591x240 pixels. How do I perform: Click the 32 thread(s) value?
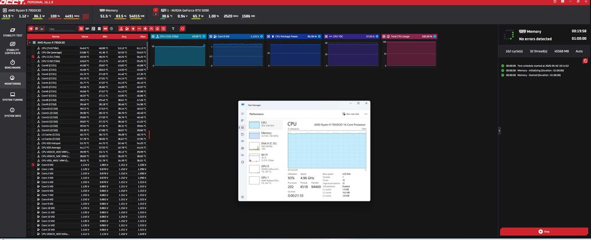[x=537, y=51]
